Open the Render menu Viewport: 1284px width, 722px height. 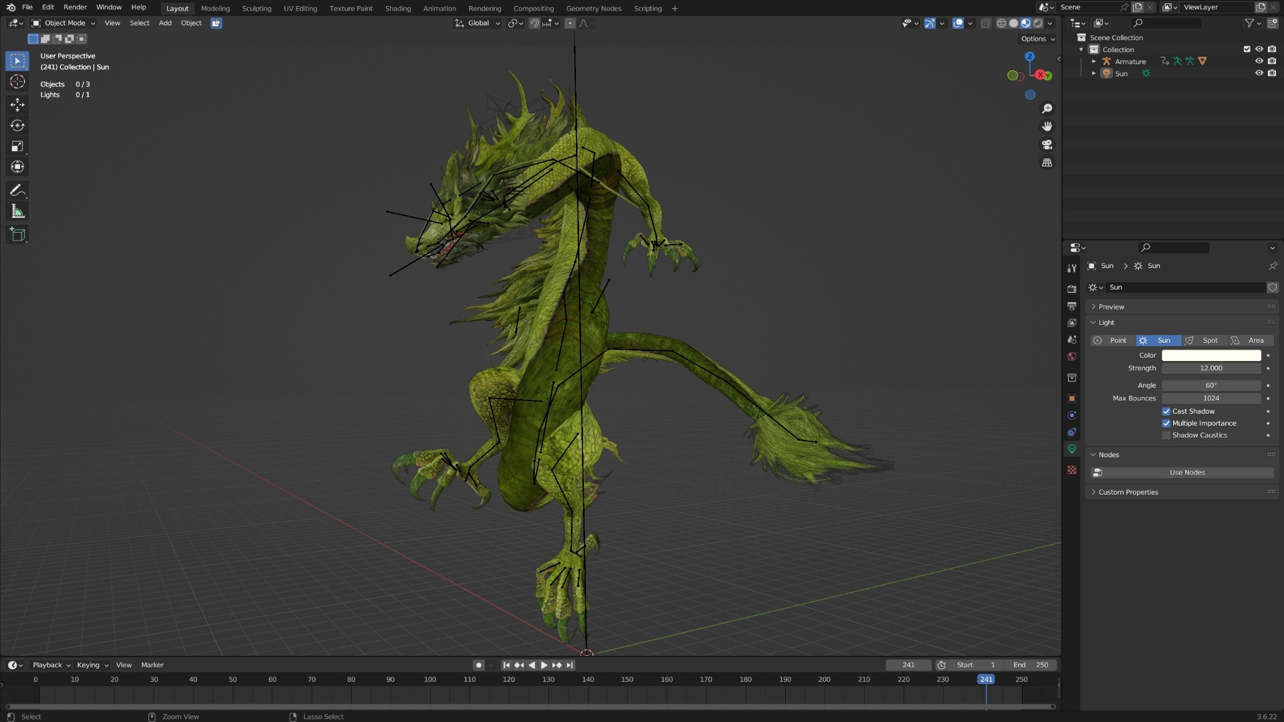[x=75, y=7]
